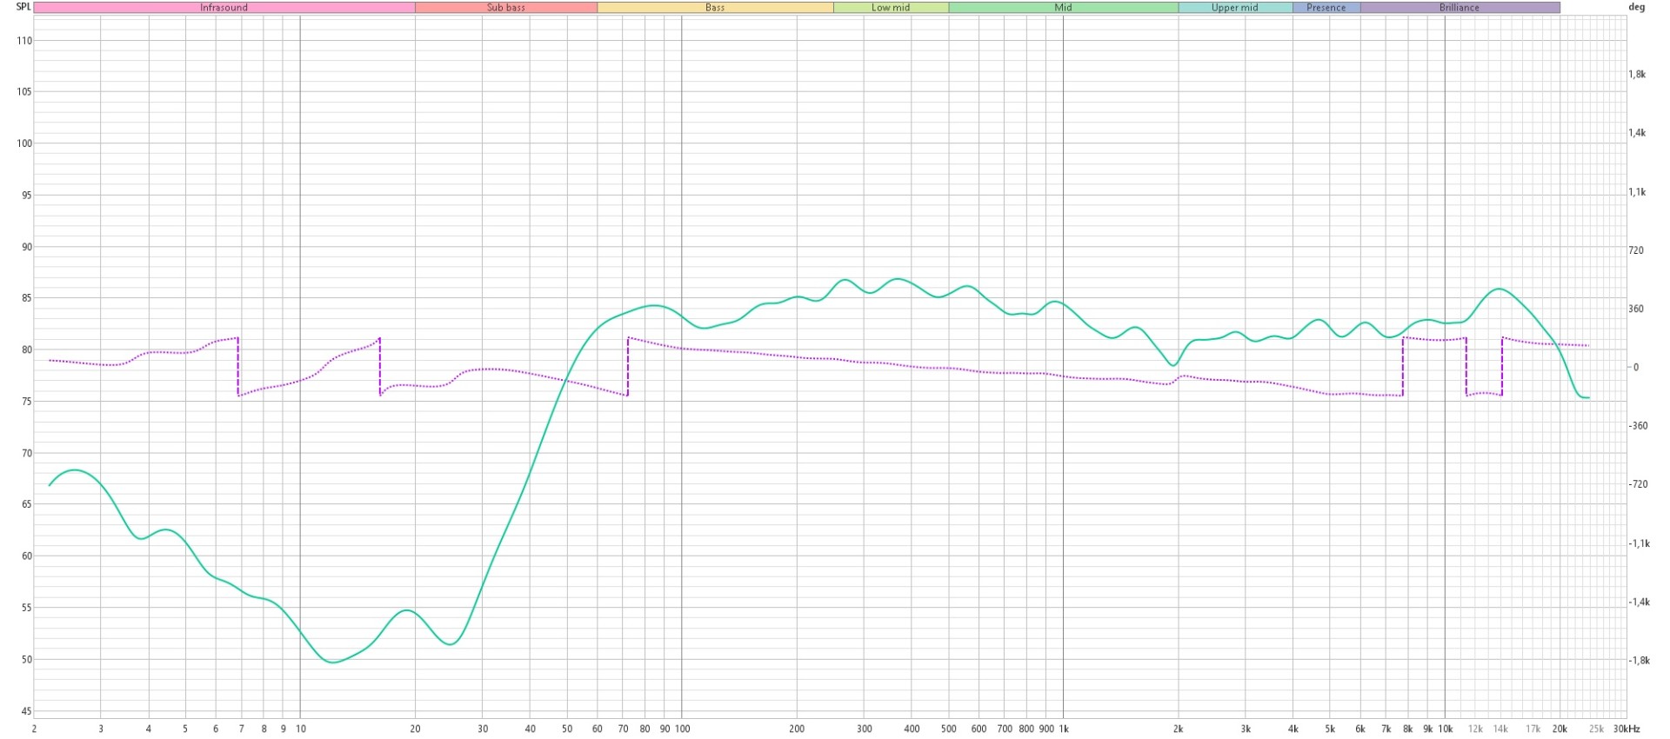Click the 45 value on SPL axis
Image resolution: width=1670 pixels, height=739 pixels.
tap(25, 711)
